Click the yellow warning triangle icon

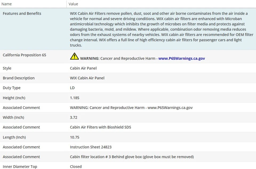click(x=74, y=56)
